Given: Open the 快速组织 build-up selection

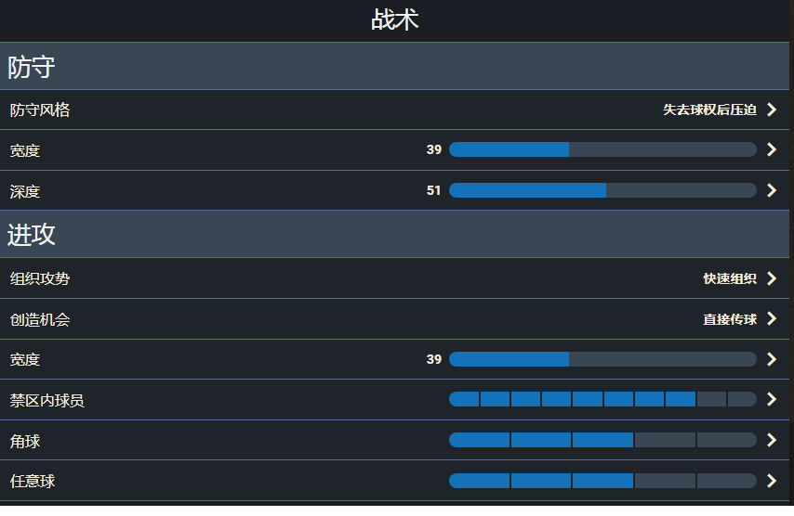Looking at the screenshot, I should [730, 278].
